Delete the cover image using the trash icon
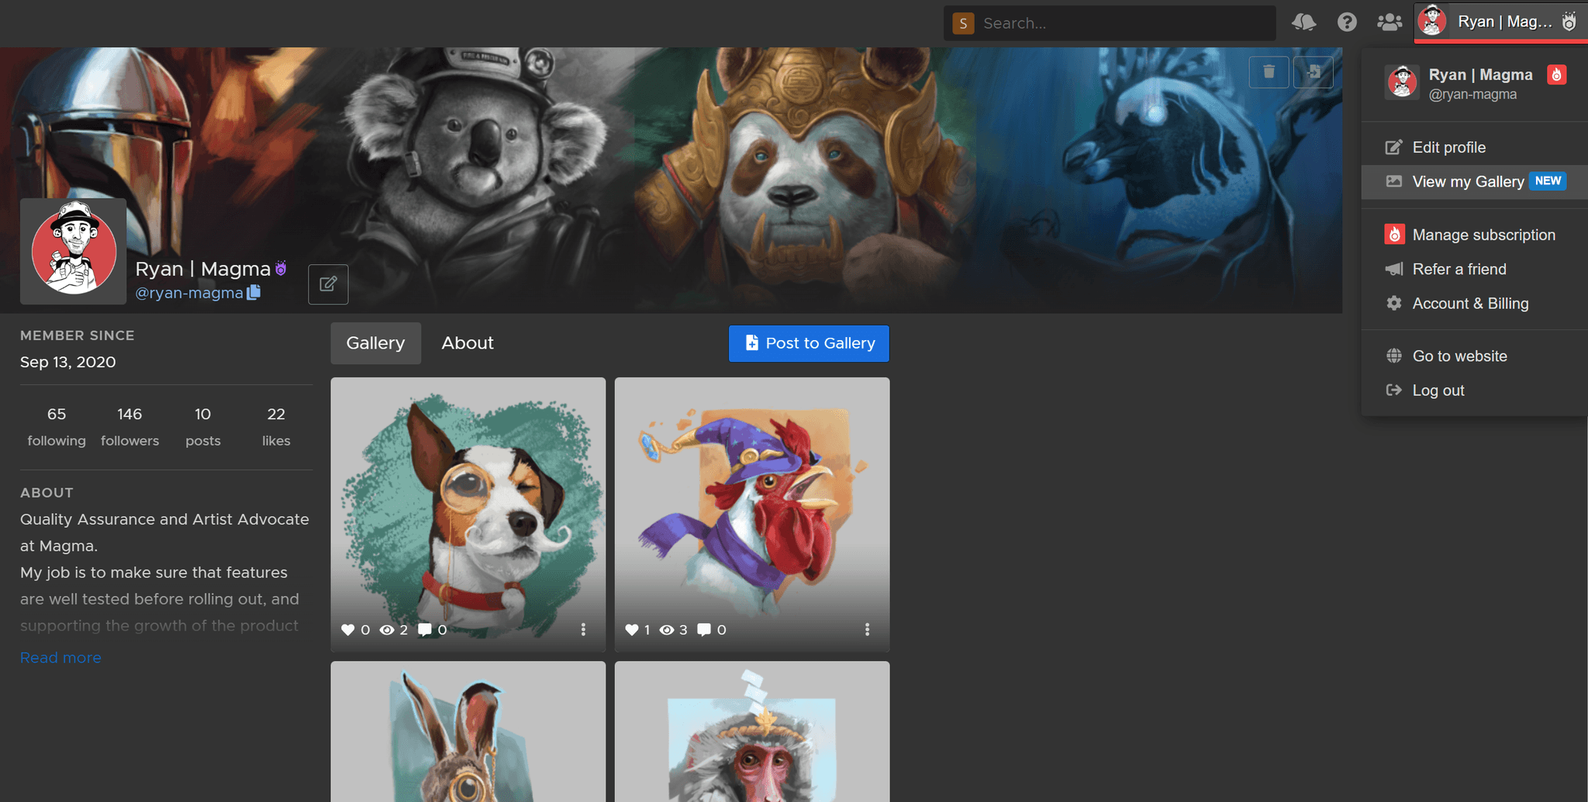 (x=1269, y=71)
